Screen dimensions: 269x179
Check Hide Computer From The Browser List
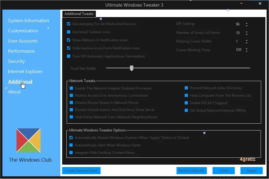click(186, 95)
